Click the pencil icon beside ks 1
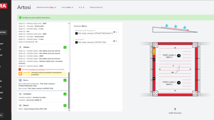 83,8
